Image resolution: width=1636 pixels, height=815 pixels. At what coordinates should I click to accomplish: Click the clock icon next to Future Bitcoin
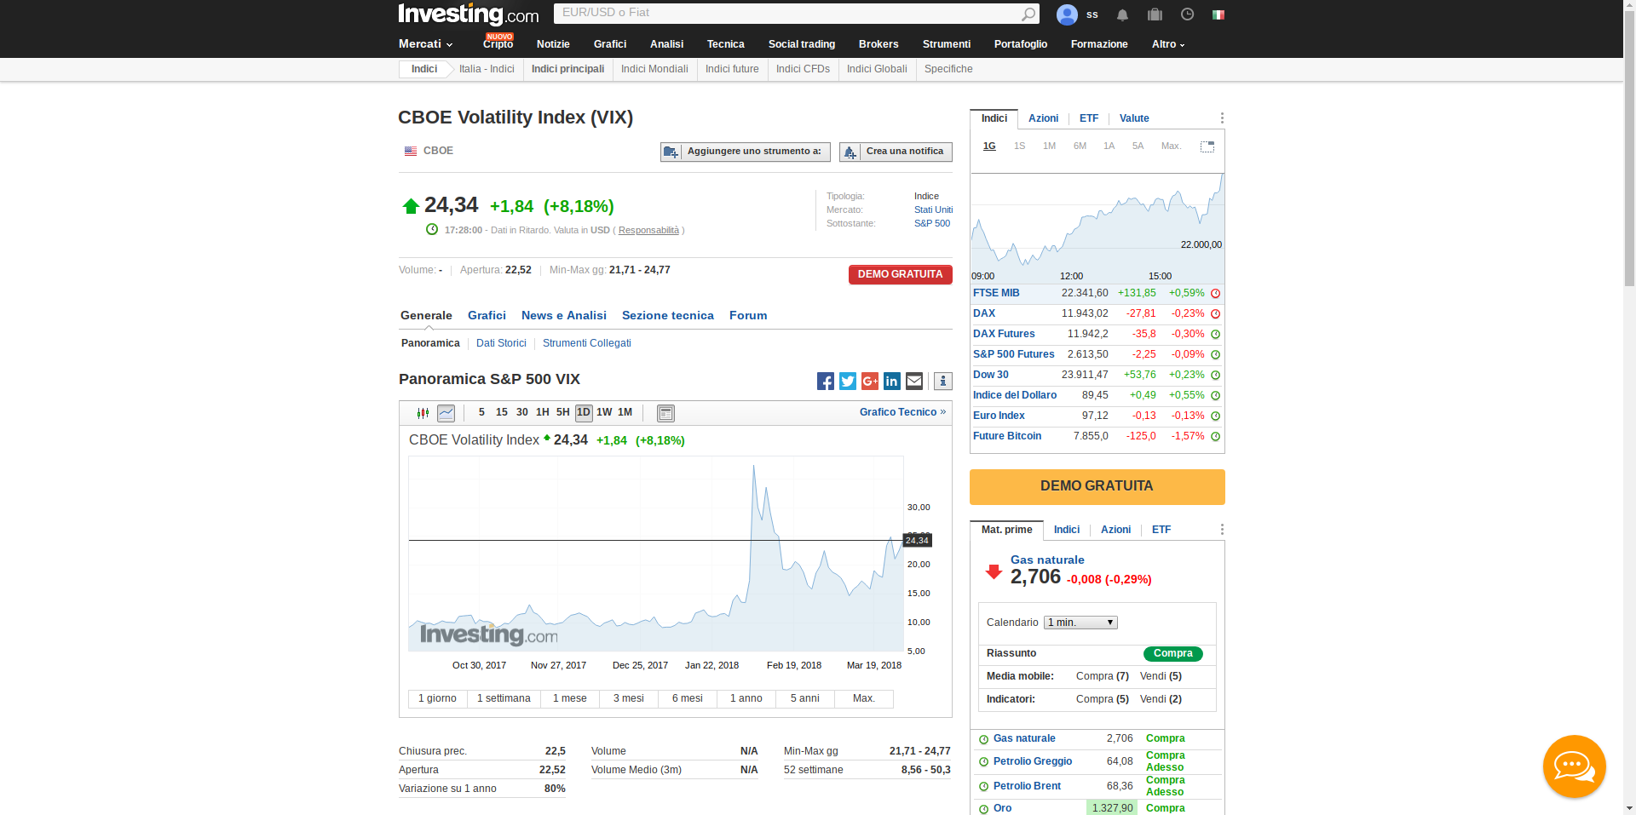point(1216,437)
